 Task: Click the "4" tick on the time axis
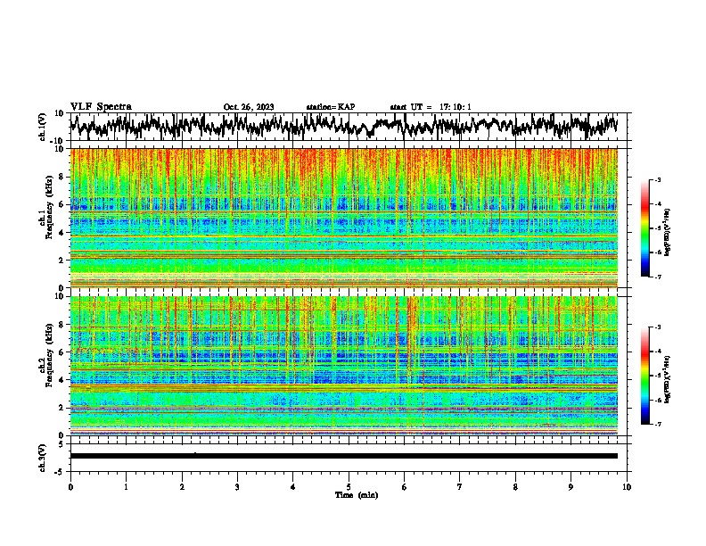(293, 487)
